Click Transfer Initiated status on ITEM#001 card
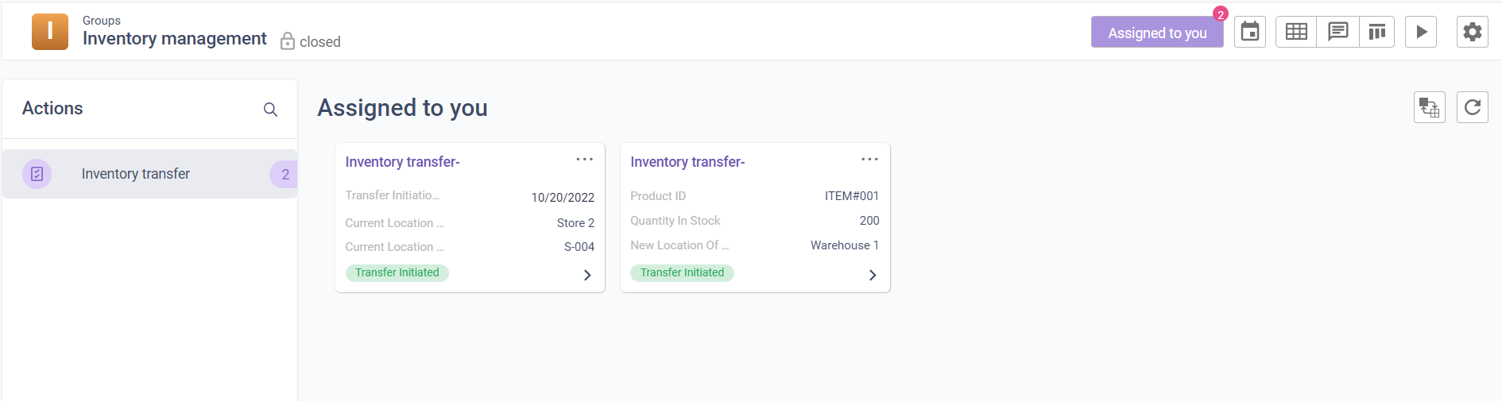Screen dimensions: 1502x401 [682, 272]
